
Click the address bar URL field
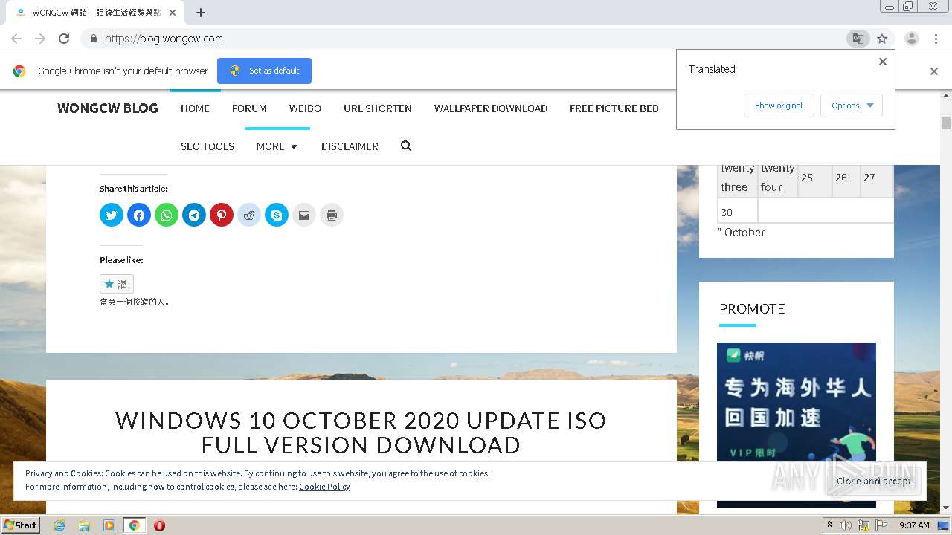469,39
